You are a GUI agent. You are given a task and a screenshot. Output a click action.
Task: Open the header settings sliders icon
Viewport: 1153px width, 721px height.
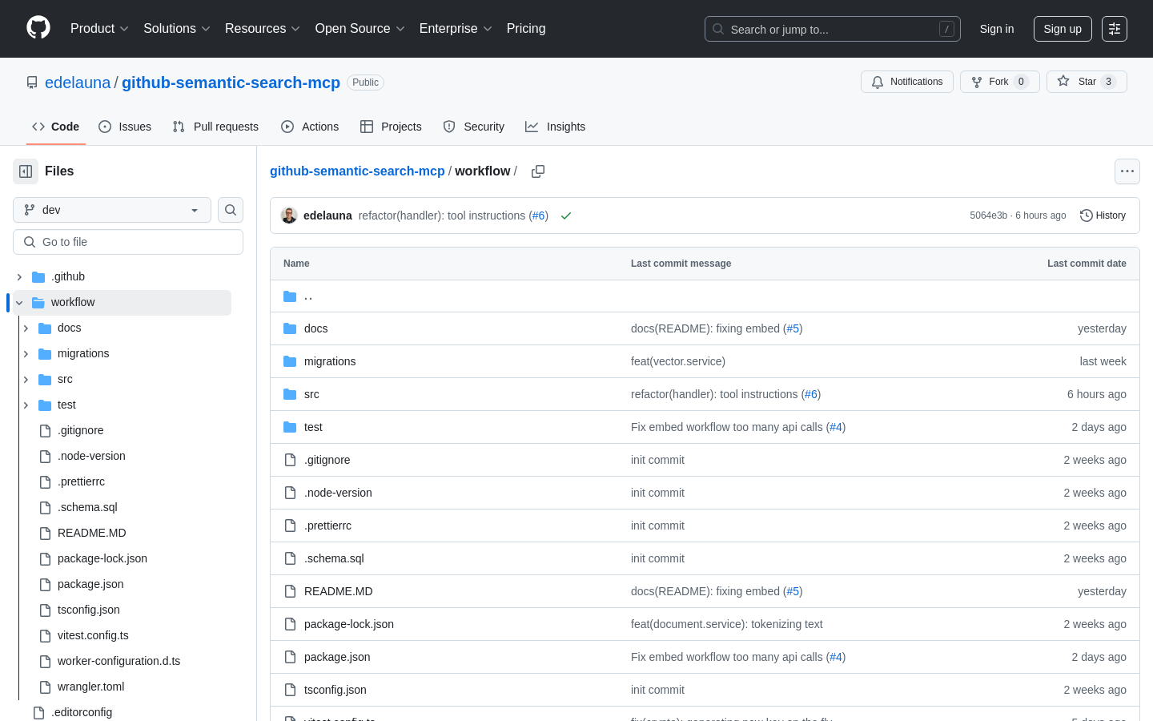(1115, 29)
